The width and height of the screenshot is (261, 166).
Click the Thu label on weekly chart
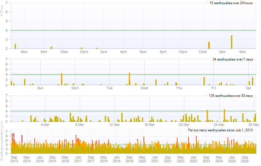tap(179, 88)
